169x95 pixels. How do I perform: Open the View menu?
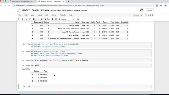[x=32, y=15]
